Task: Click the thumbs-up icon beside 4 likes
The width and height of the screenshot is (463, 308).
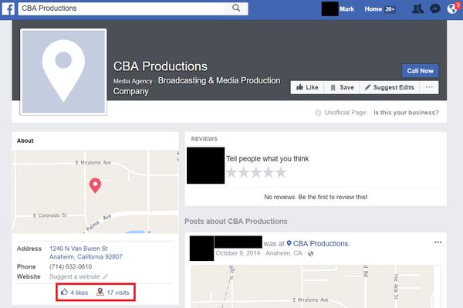Action: point(64,292)
